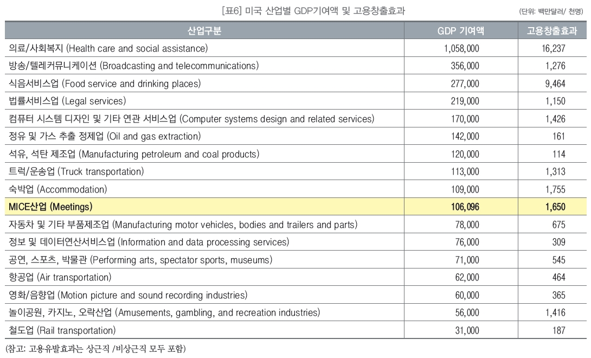Image resolution: width=591 pixels, height=358 pixels.
Task: Click employment value 1,276
Action: pyautogui.click(x=556, y=66)
